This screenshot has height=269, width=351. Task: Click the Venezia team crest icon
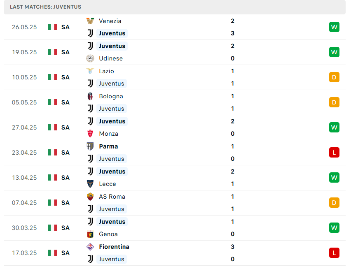(90, 21)
